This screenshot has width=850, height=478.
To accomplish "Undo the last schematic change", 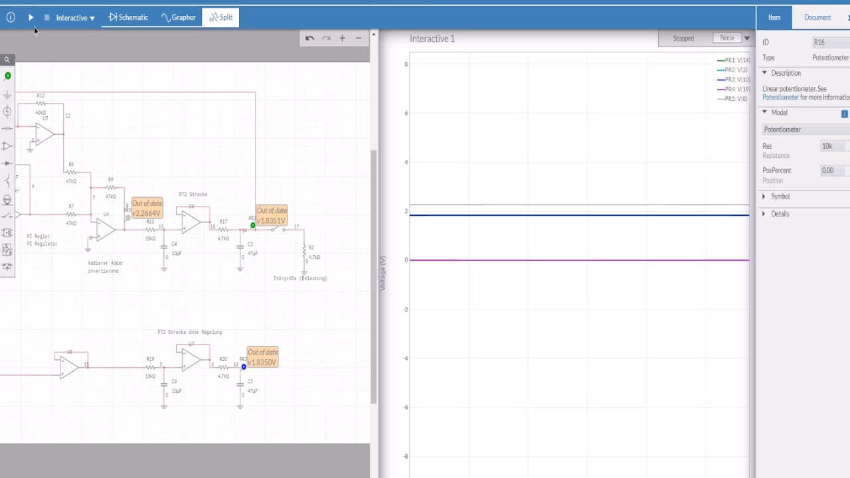I will click(x=309, y=39).
